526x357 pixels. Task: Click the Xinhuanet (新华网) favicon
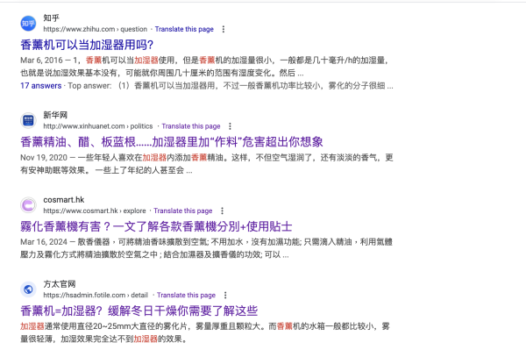[x=29, y=120]
